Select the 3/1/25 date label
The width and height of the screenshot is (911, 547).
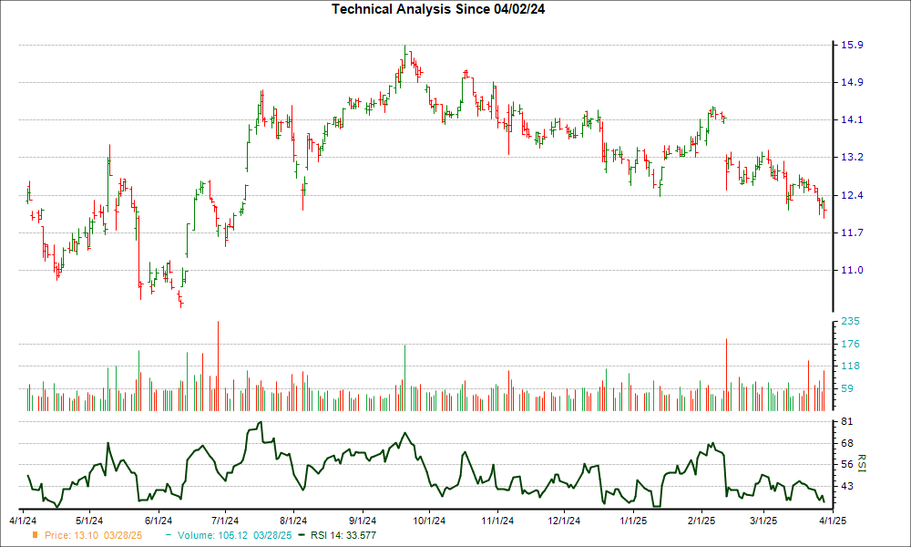(x=763, y=521)
